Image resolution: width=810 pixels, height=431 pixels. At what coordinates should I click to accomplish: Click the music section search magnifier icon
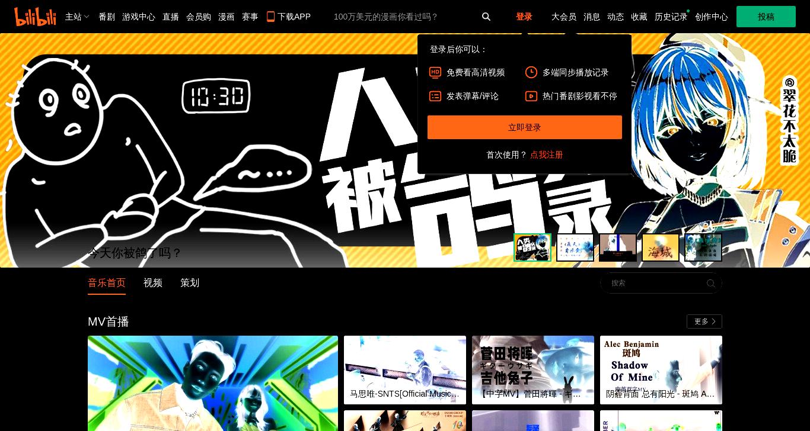tap(711, 284)
